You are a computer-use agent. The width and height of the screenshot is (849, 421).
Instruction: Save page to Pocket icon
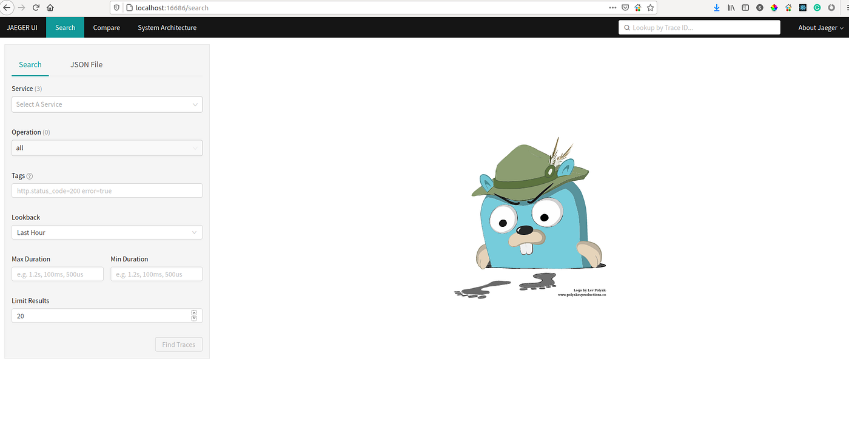[625, 8]
